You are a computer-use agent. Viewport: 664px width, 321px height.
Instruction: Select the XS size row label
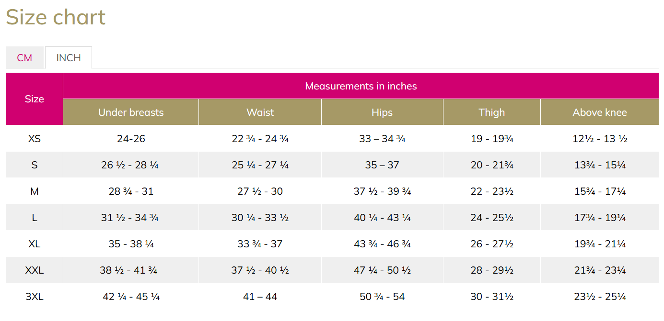click(35, 139)
